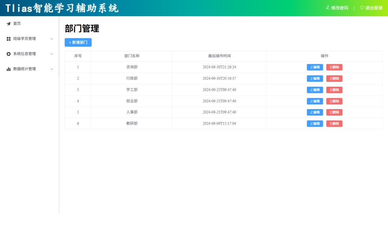The image size is (388, 243).
Task: Select the 学工部 name cell
Action: click(132, 90)
